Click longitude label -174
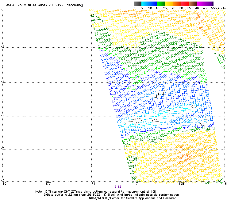 point(91,183)
